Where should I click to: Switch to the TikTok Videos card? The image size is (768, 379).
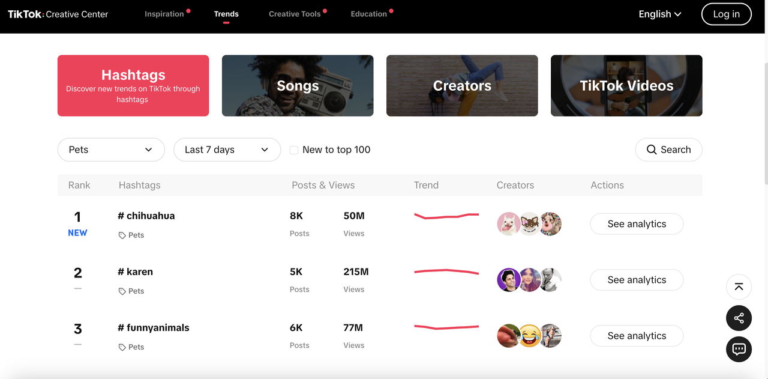point(626,86)
